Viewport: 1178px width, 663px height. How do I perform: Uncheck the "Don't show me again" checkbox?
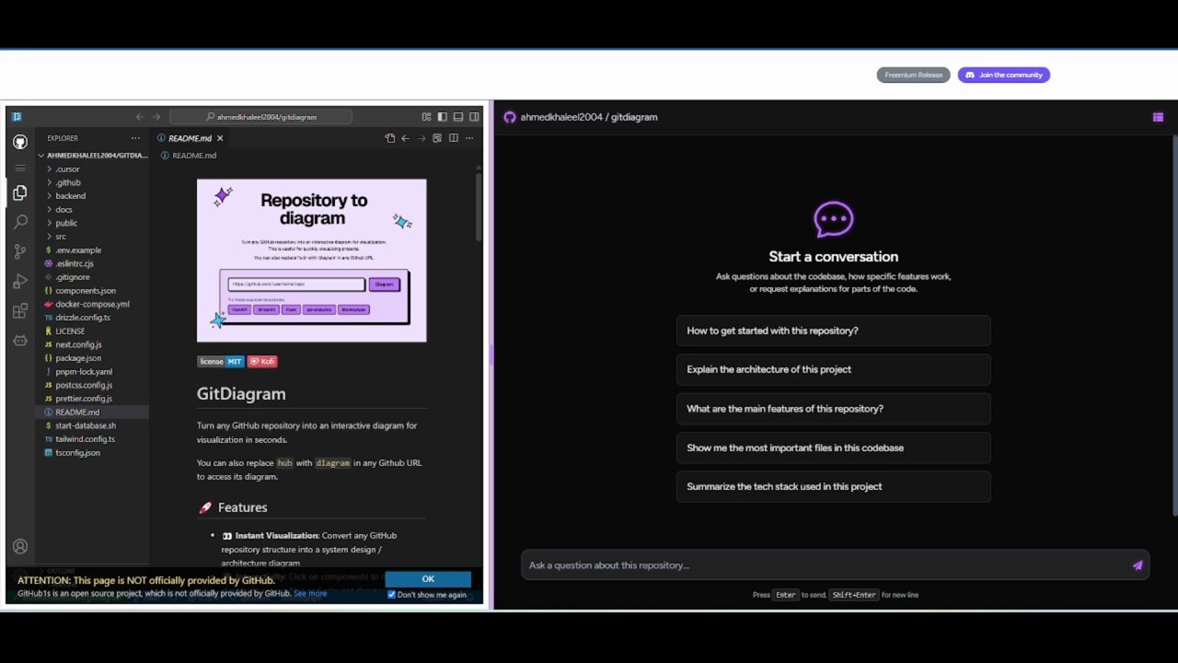pos(391,595)
